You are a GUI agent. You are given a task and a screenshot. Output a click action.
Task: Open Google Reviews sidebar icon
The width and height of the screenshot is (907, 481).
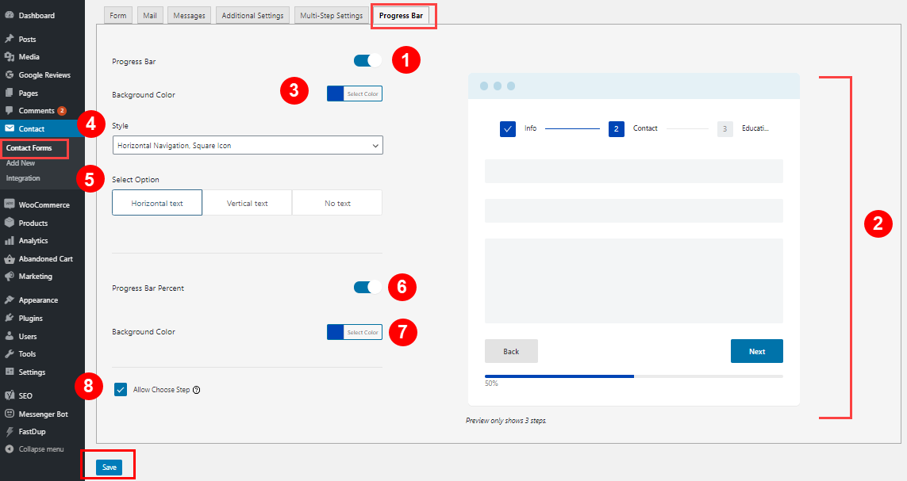[10, 75]
